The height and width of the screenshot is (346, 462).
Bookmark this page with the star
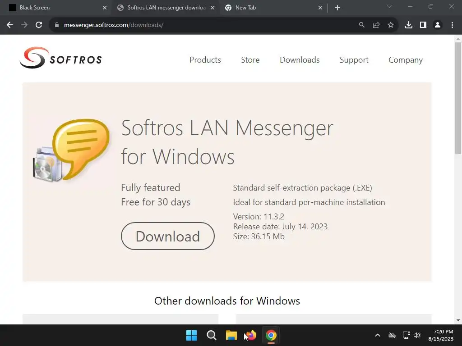(x=391, y=25)
